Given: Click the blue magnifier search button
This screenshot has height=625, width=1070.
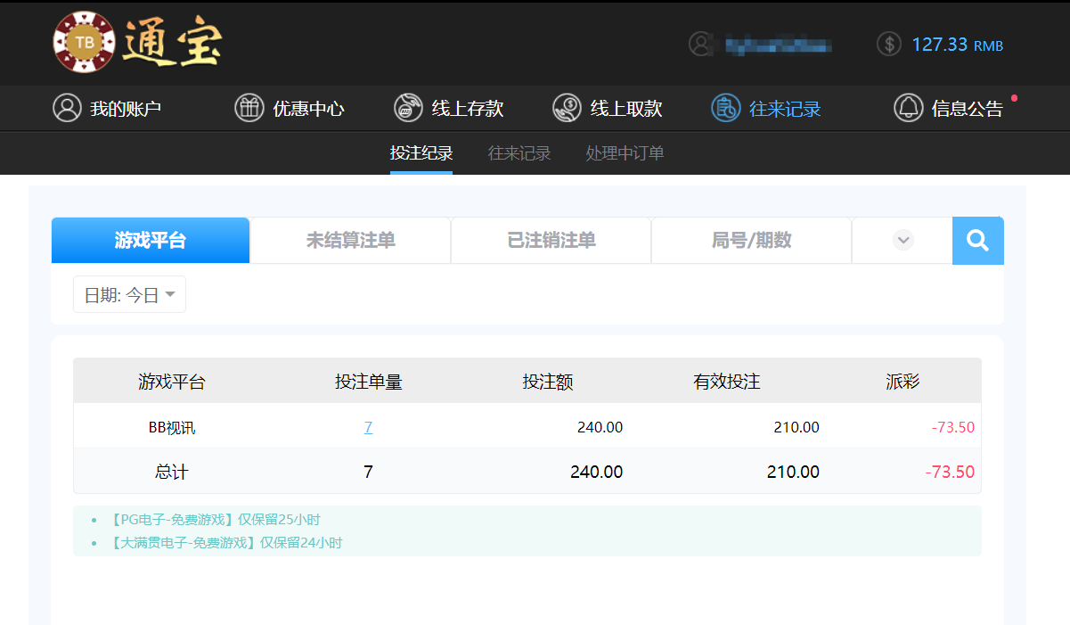Looking at the screenshot, I should pyautogui.click(x=977, y=240).
